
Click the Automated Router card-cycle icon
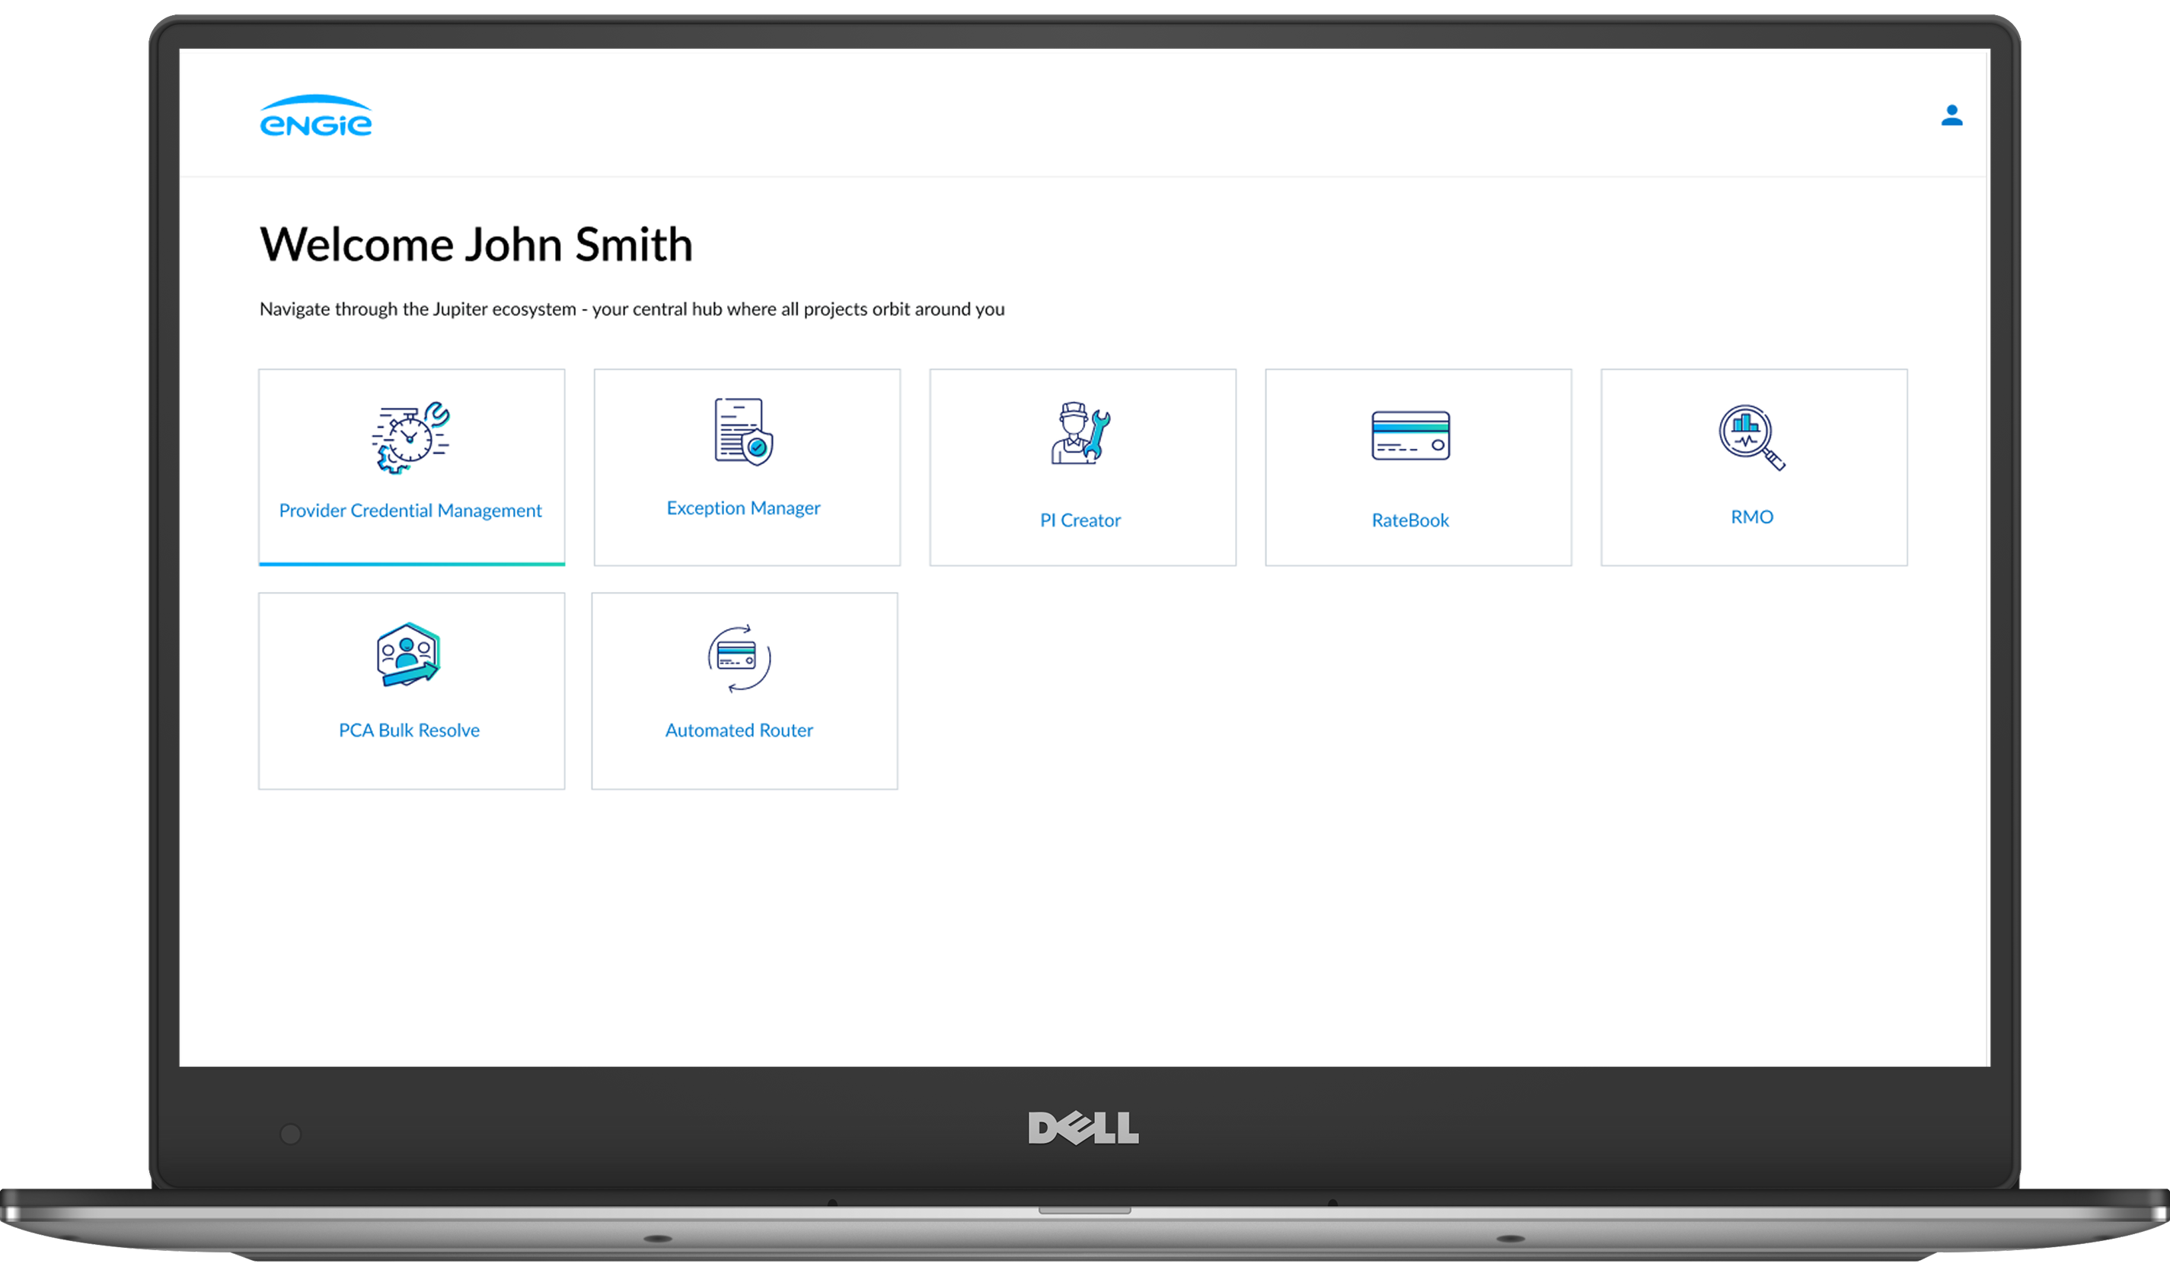(x=739, y=659)
